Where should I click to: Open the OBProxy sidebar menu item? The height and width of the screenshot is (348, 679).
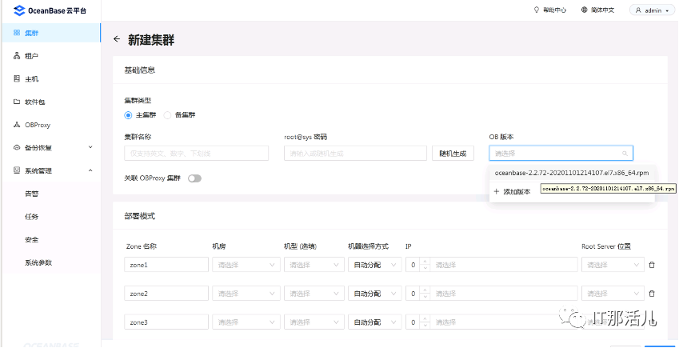point(50,125)
